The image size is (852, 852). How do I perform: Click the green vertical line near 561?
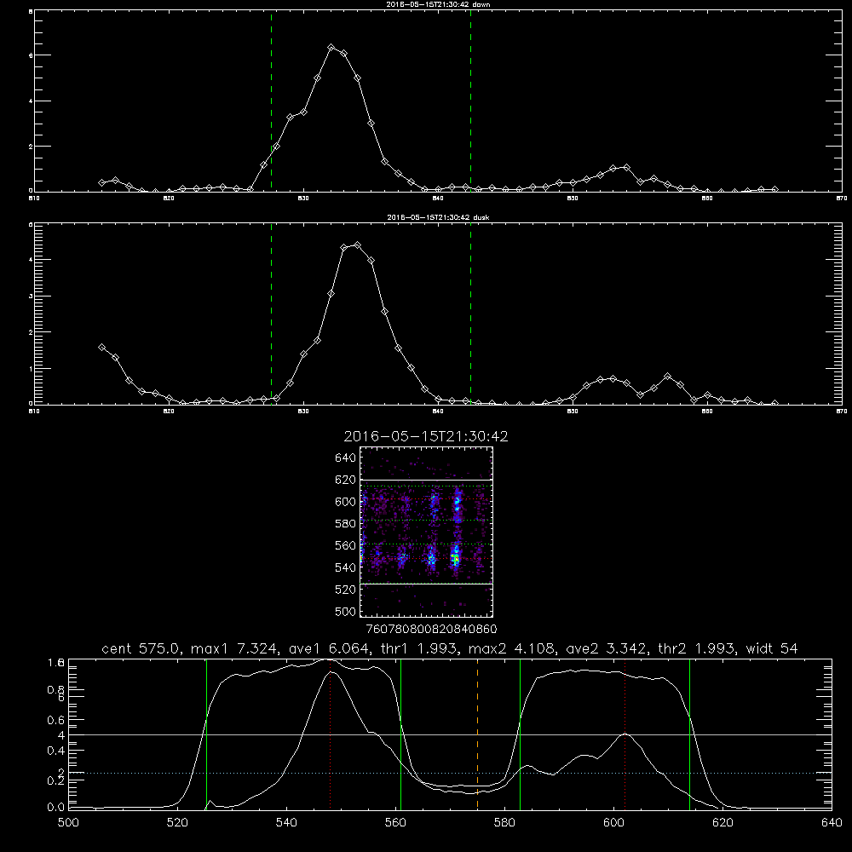pyautogui.click(x=401, y=734)
